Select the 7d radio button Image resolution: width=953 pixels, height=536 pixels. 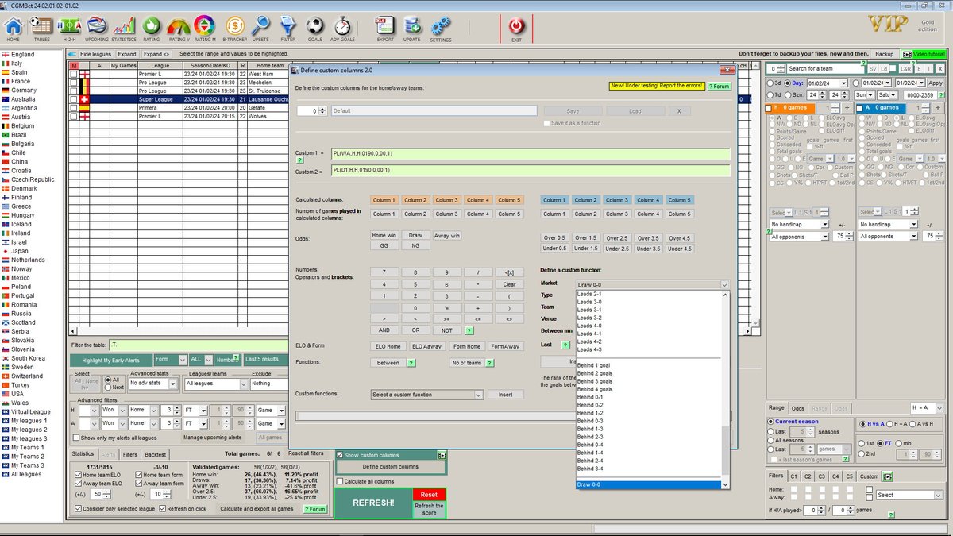770,94
